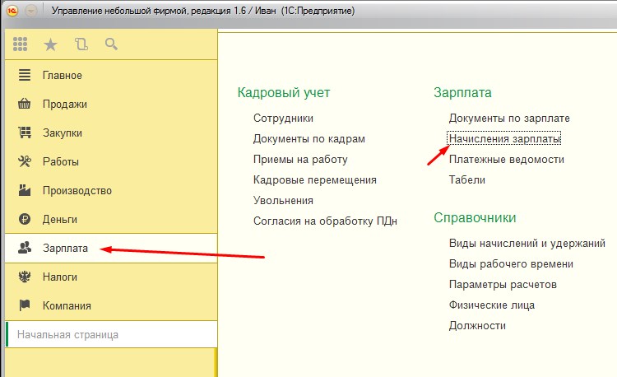
Task: Open Согласия на обработку ПДн
Action: tap(325, 221)
